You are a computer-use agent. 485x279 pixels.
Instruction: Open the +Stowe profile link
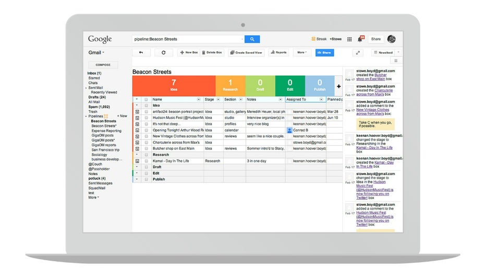pyautogui.click(x=336, y=39)
